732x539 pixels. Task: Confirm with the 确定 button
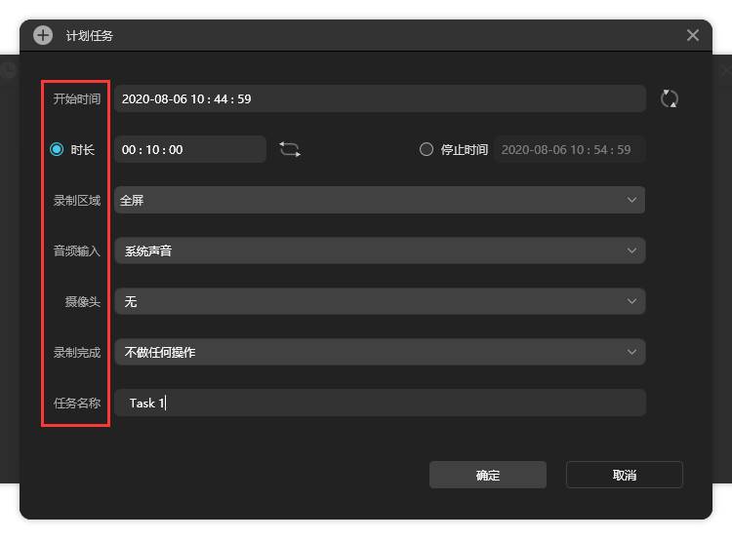(x=488, y=475)
